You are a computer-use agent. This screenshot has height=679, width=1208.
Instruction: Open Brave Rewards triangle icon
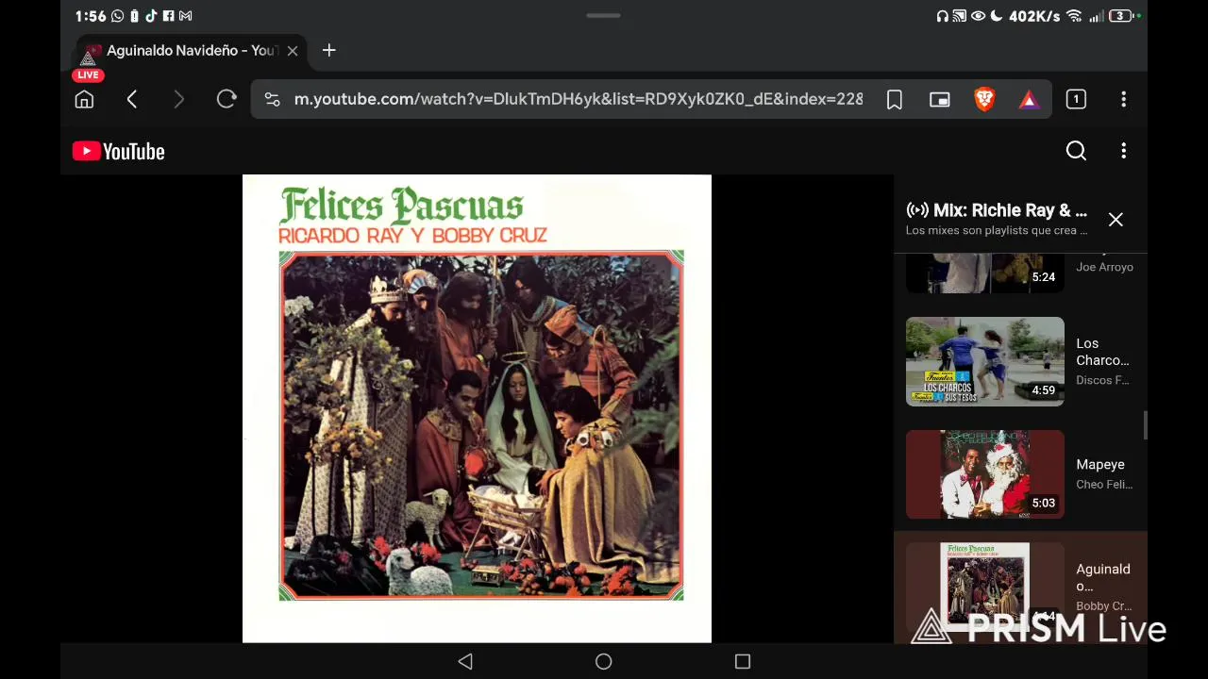coord(1029,99)
